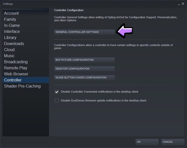The height and width of the screenshot is (148, 187).
Task: Open Guide Button Chord Configuration
Action: 84,78
